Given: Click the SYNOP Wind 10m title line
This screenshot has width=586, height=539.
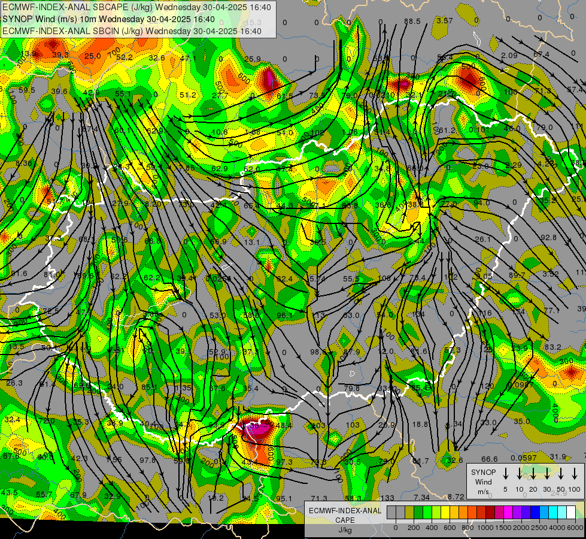Looking at the screenshot, I should click(x=108, y=19).
